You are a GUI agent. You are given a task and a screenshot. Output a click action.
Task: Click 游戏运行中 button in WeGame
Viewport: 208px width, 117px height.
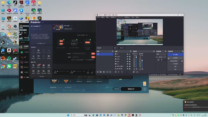(x=131, y=89)
